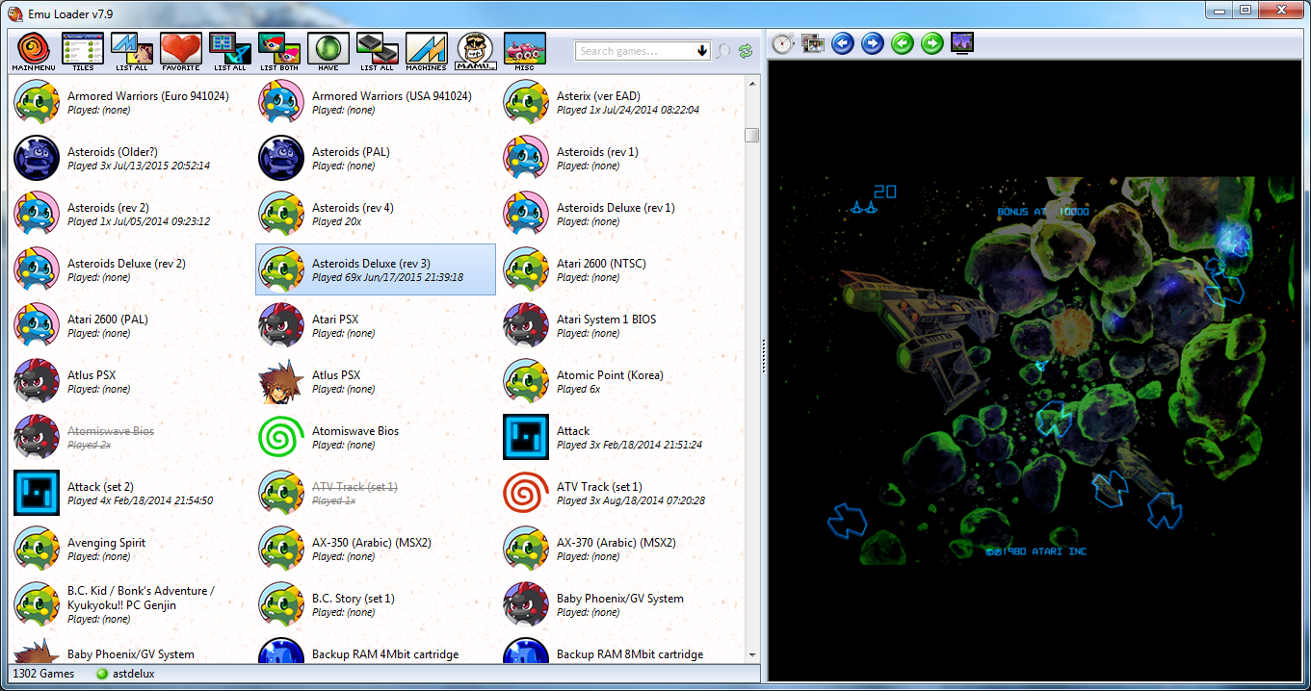Select Asteroids Deluxe (rev 3) entry
This screenshot has width=1311, height=691.
(x=376, y=269)
